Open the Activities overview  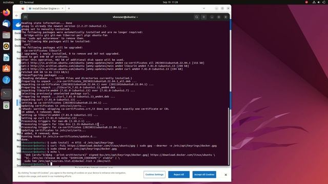pos(8,2)
